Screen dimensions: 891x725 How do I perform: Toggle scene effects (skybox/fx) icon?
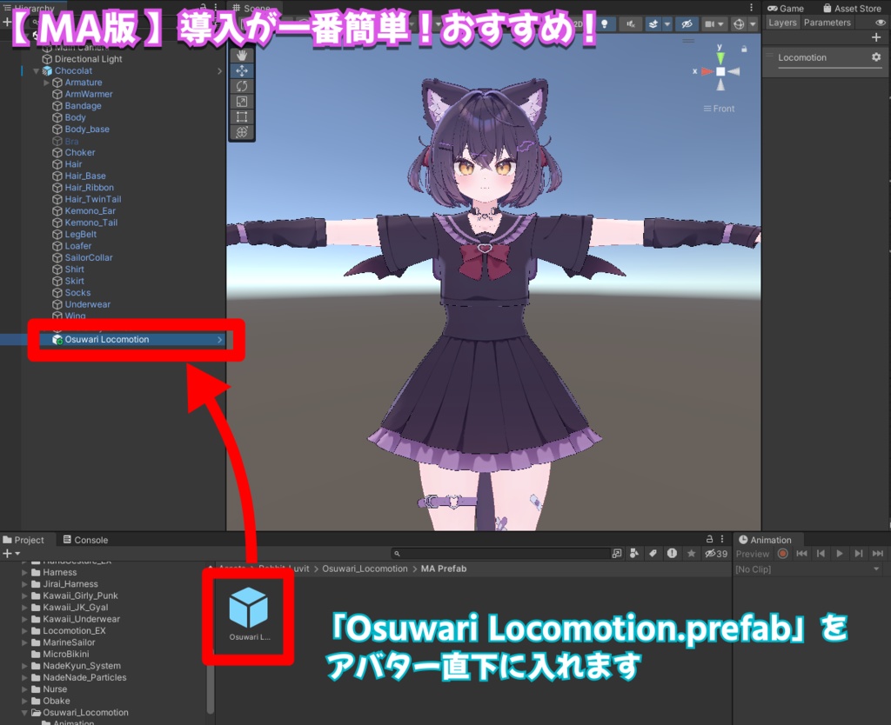(x=653, y=23)
